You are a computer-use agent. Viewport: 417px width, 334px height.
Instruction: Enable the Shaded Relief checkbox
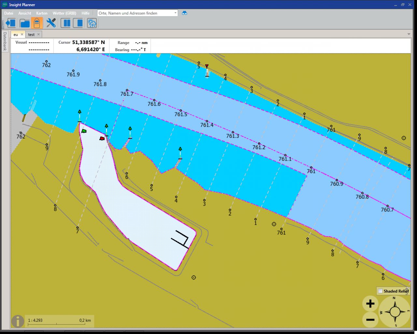(380, 291)
